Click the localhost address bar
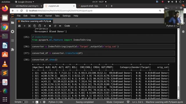The height and width of the screenshot is (104, 186). coord(60,11)
